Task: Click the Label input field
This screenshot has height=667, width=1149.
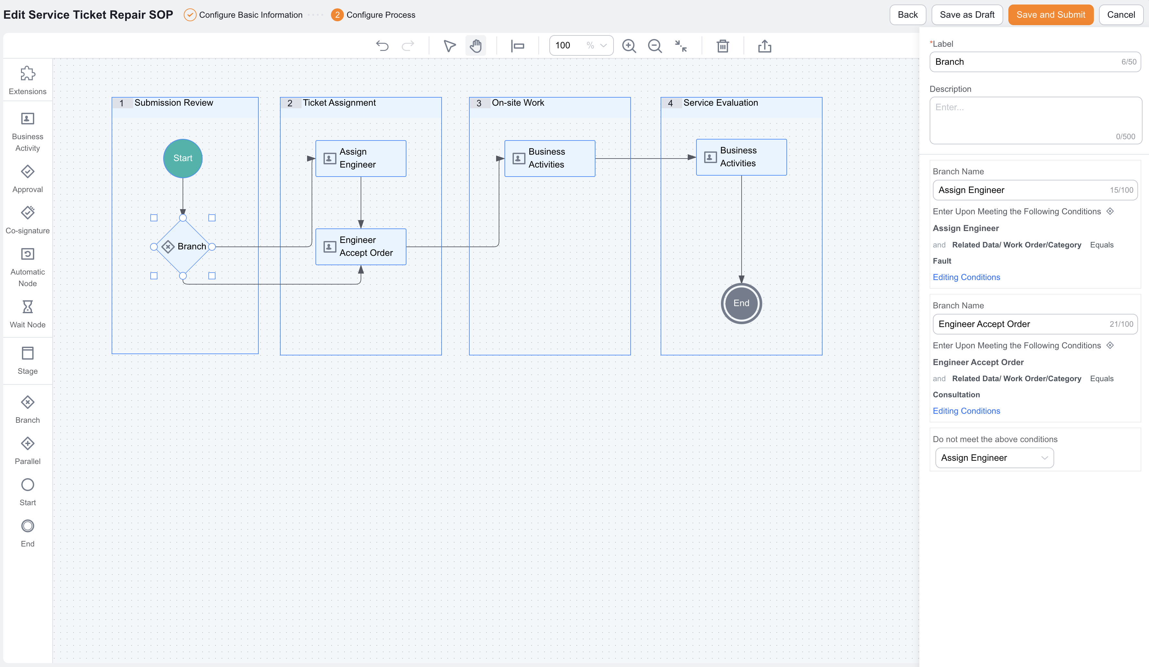Action: click(1035, 62)
